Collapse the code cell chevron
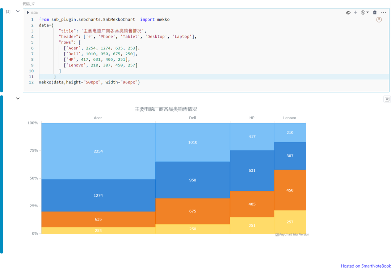 click(18, 11)
